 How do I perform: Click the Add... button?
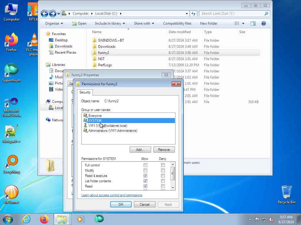coord(140,150)
